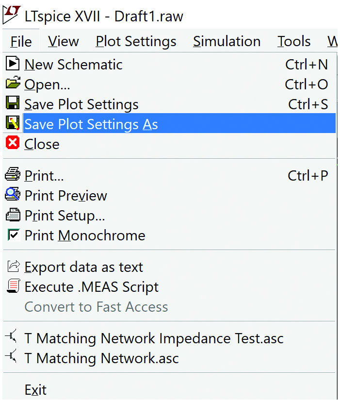Image resolution: width=340 pixels, height=402 pixels.
Task: Open the Simulation menu
Action: click(x=227, y=41)
